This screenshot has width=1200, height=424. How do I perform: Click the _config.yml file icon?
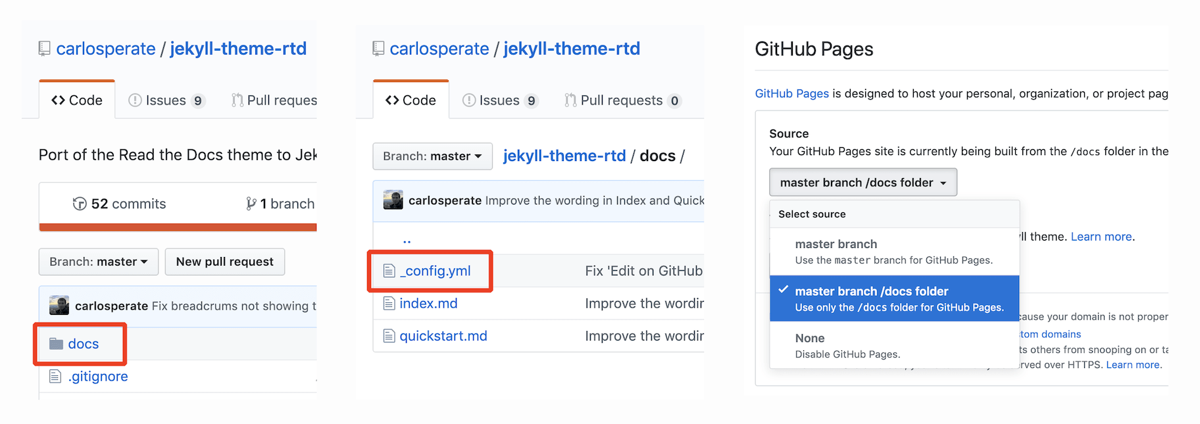tap(389, 271)
